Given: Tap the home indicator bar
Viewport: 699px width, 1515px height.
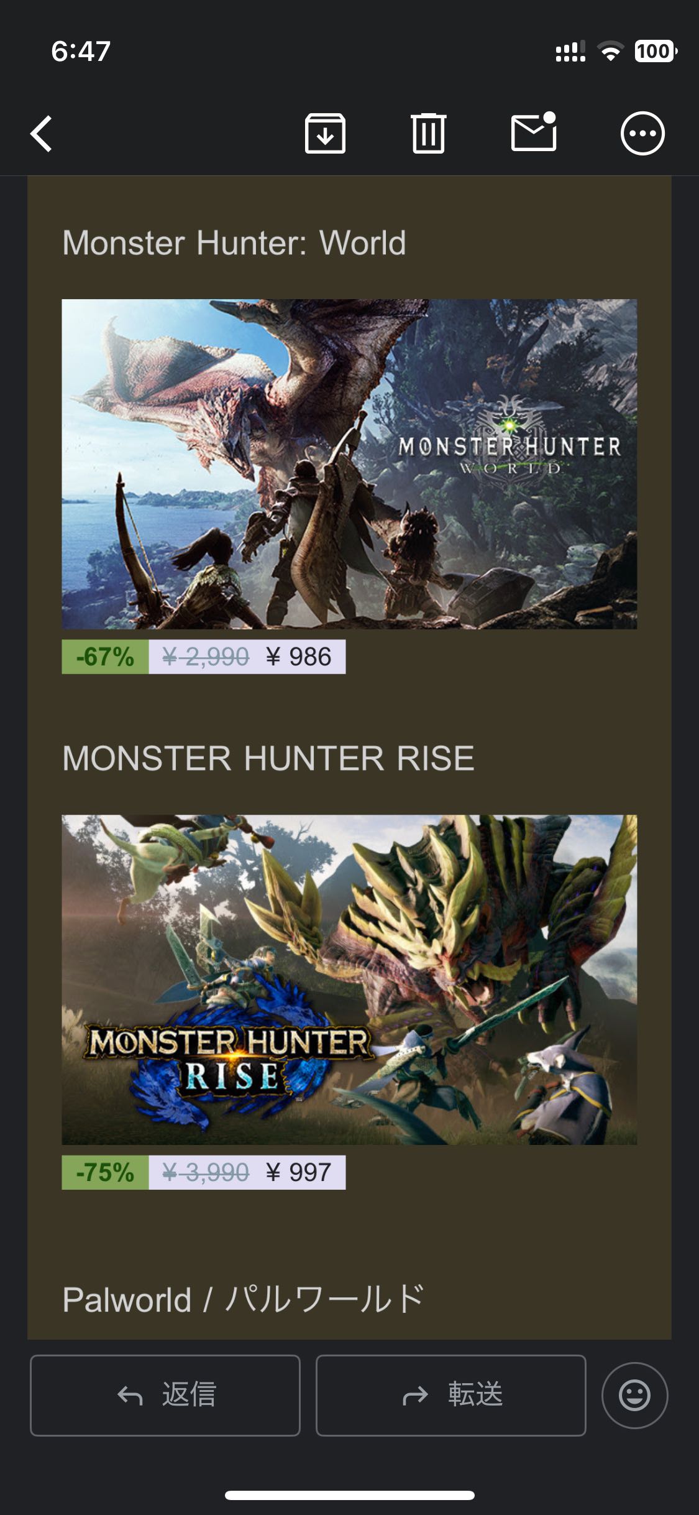Looking at the screenshot, I should pos(350,1495).
